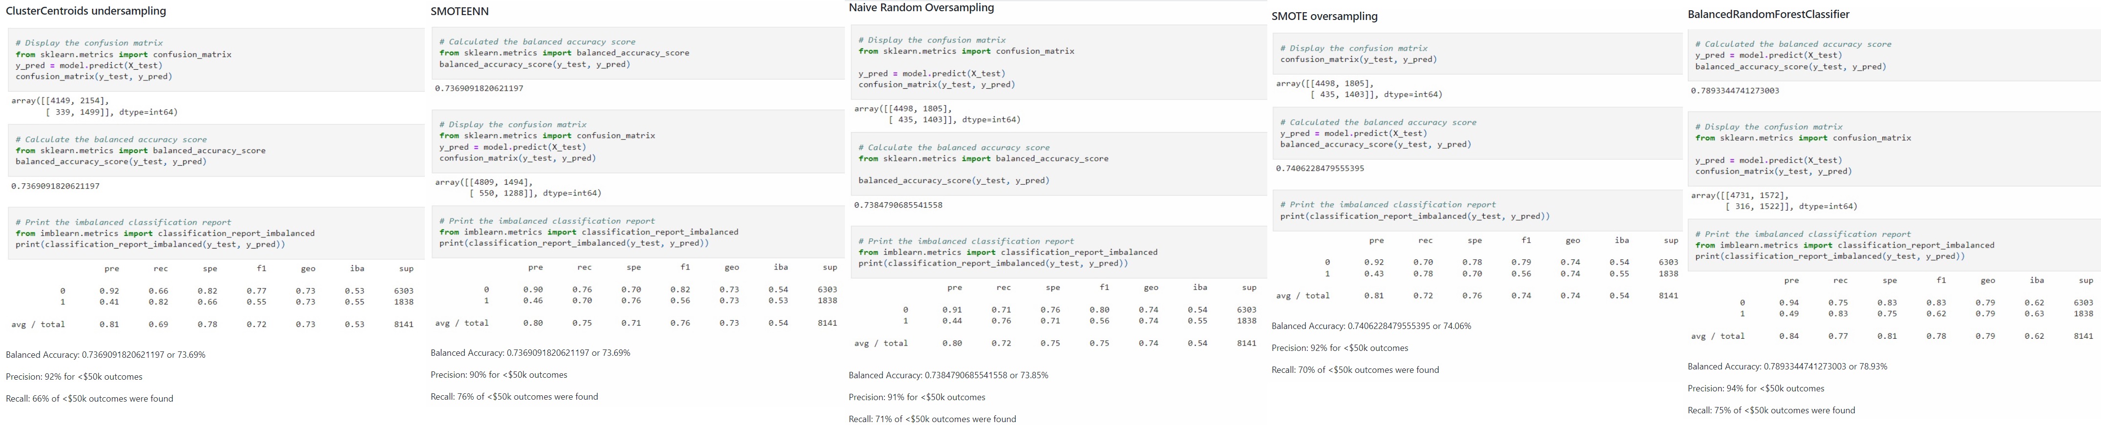Click the array output starting with 4809, 1494
Image resolution: width=2101 pixels, height=425 pixels.
[518, 188]
